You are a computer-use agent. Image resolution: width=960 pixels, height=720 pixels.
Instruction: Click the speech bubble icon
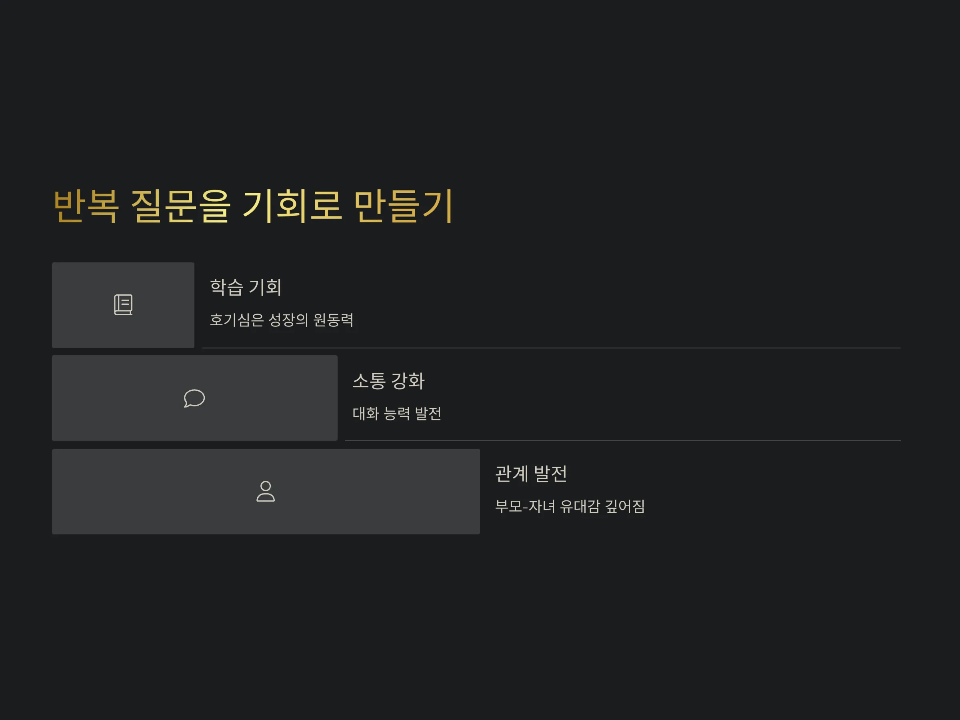pyautogui.click(x=194, y=398)
